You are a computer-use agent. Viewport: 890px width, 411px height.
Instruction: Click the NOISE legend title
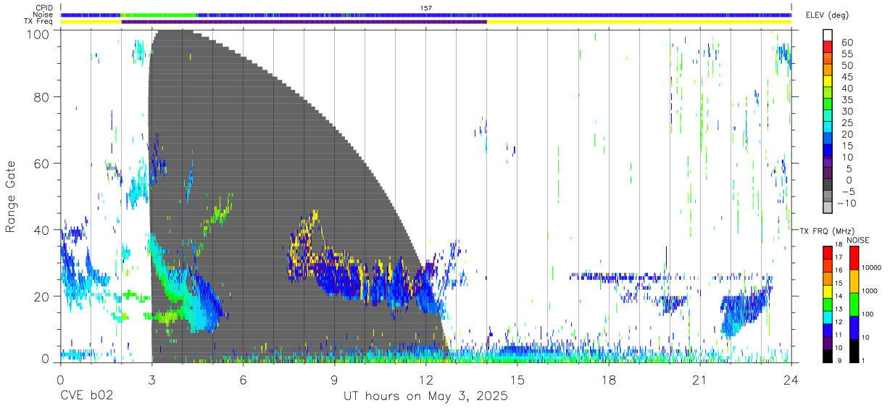[860, 240]
